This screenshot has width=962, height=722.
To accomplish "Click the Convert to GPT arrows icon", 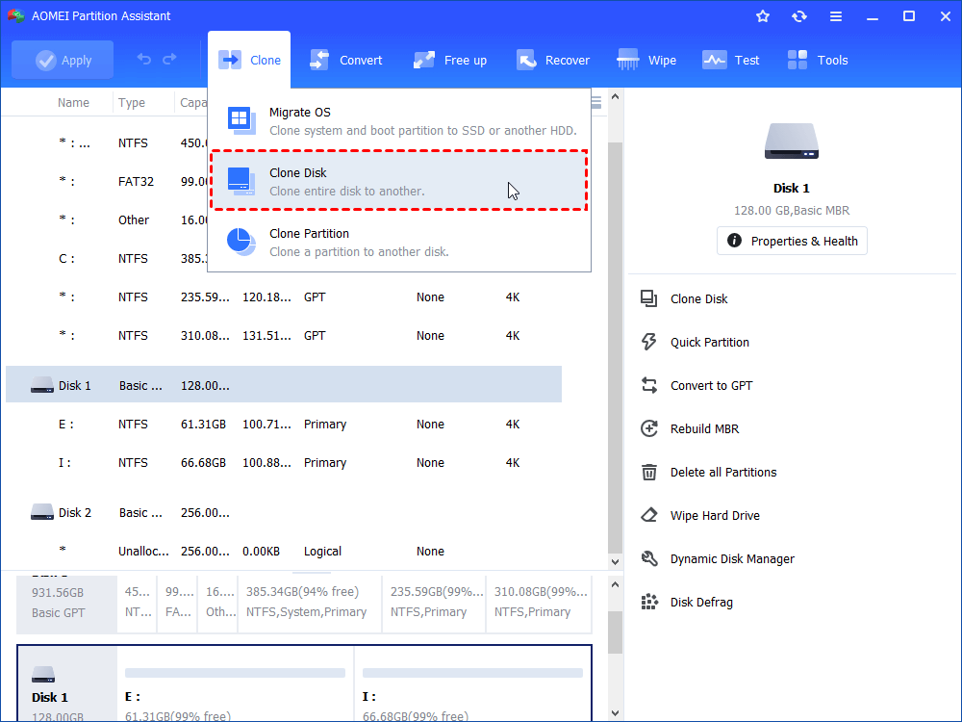I will coord(649,386).
